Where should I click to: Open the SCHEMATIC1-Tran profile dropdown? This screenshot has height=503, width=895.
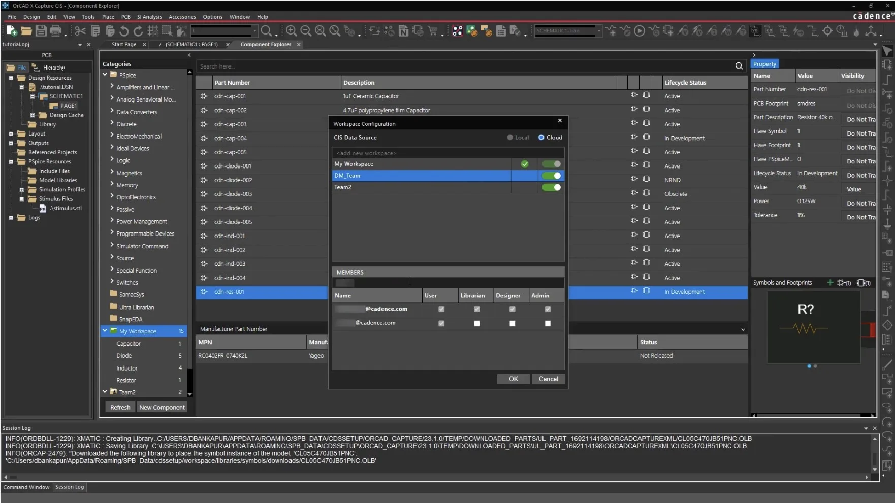point(599,31)
